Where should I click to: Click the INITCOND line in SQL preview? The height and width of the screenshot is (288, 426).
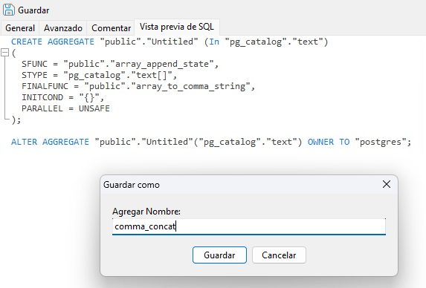pyautogui.click(x=62, y=97)
